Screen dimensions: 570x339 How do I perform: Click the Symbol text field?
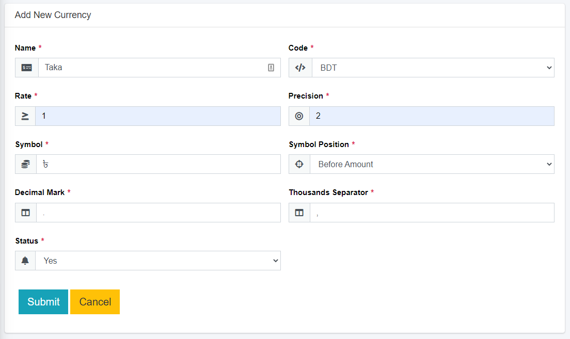[158, 164]
